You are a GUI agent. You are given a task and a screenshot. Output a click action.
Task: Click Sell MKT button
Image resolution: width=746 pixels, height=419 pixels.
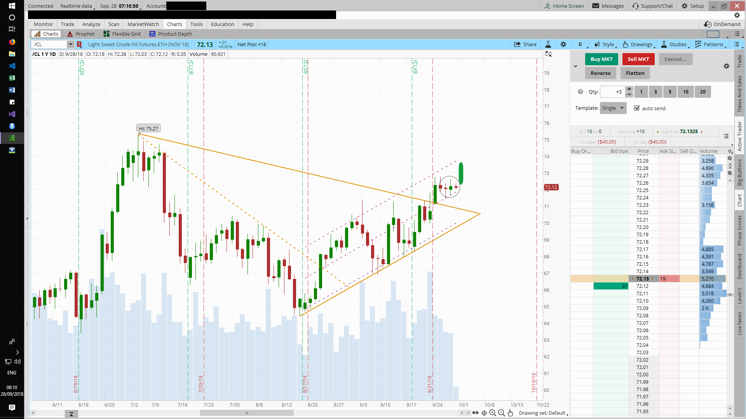638,59
